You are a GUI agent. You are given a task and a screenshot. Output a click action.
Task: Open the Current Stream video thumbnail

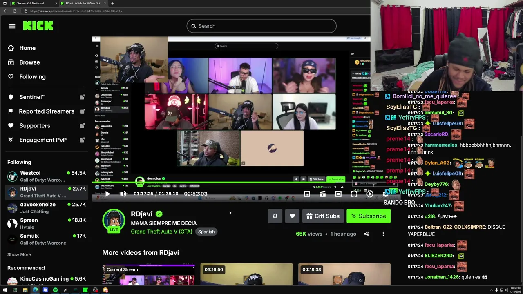(149, 274)
